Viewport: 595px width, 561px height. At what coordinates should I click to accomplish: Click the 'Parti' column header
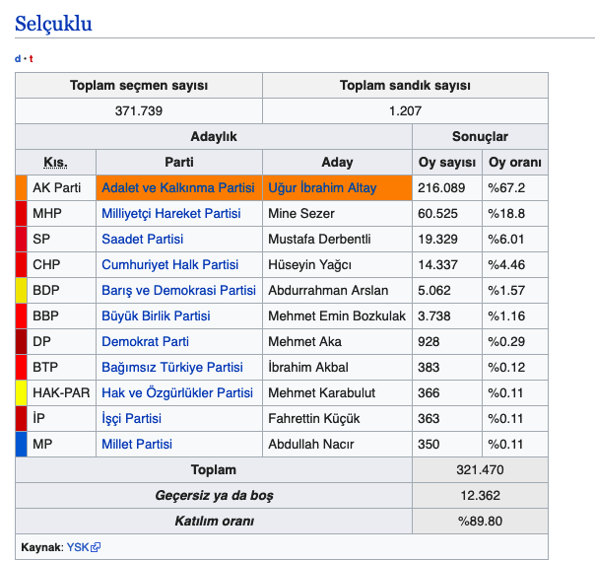point(179,162)
